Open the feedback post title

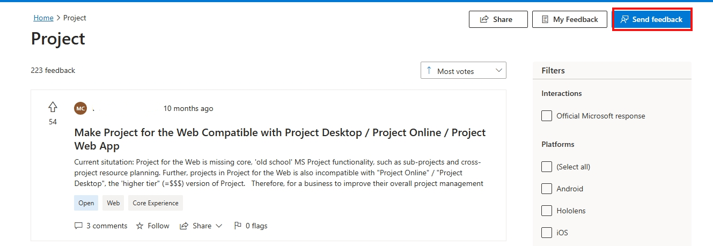(x=280, y=139)
